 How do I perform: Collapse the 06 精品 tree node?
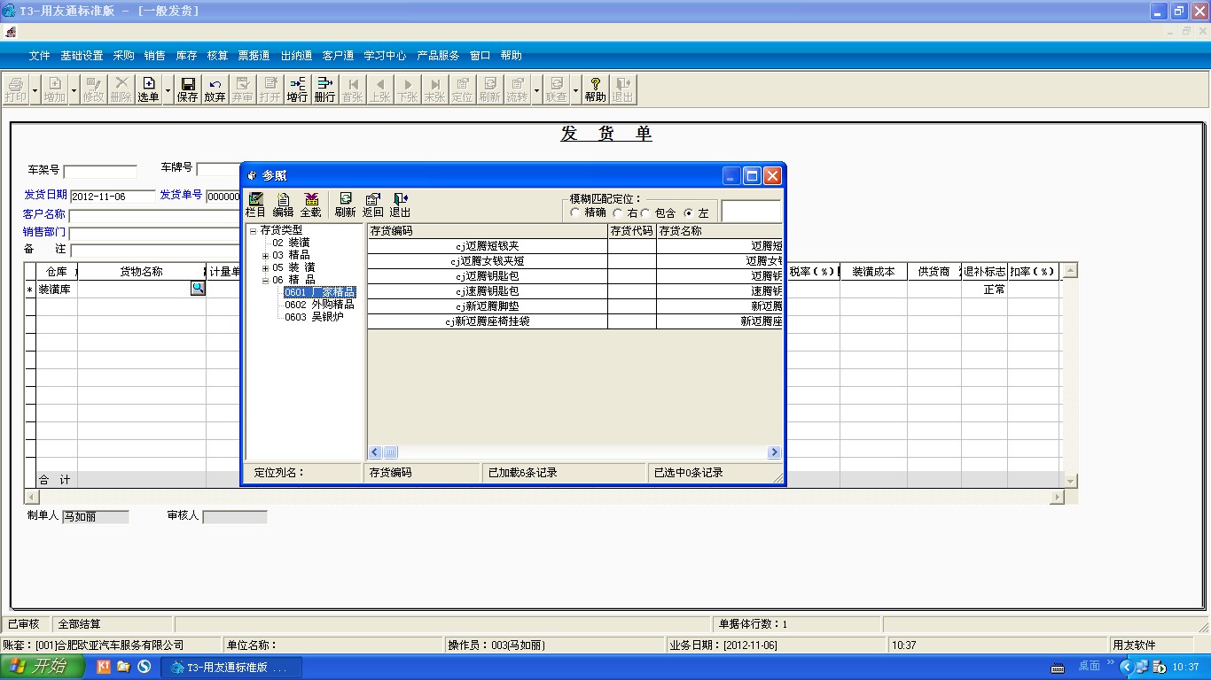pyautogui.click(x=265, y=281)
